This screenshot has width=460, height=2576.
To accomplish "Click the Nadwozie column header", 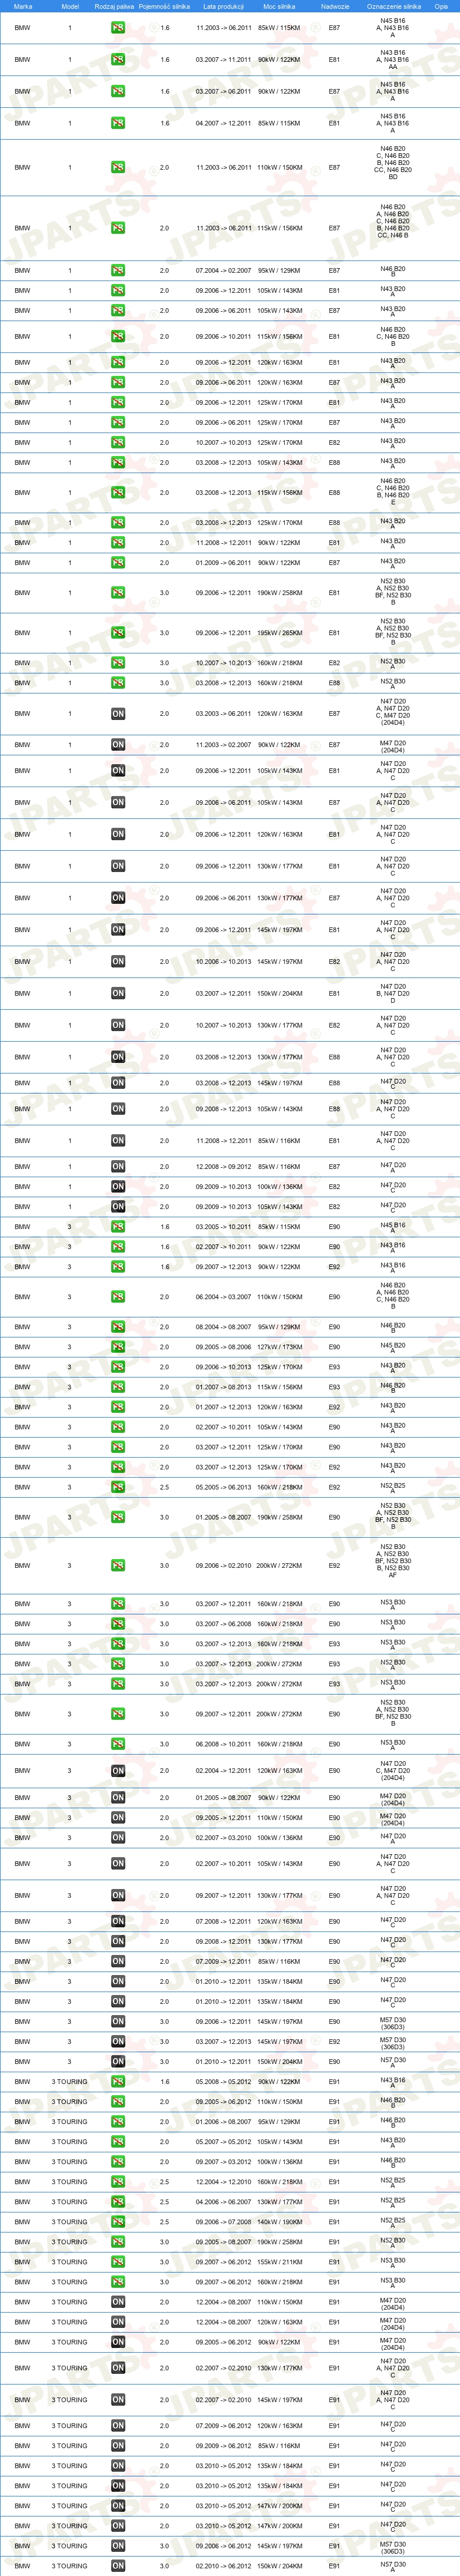I will point(334,6).
